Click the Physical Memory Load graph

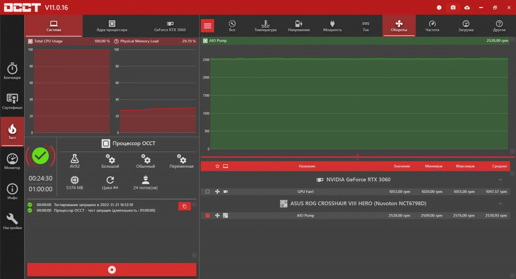[158, 91]
